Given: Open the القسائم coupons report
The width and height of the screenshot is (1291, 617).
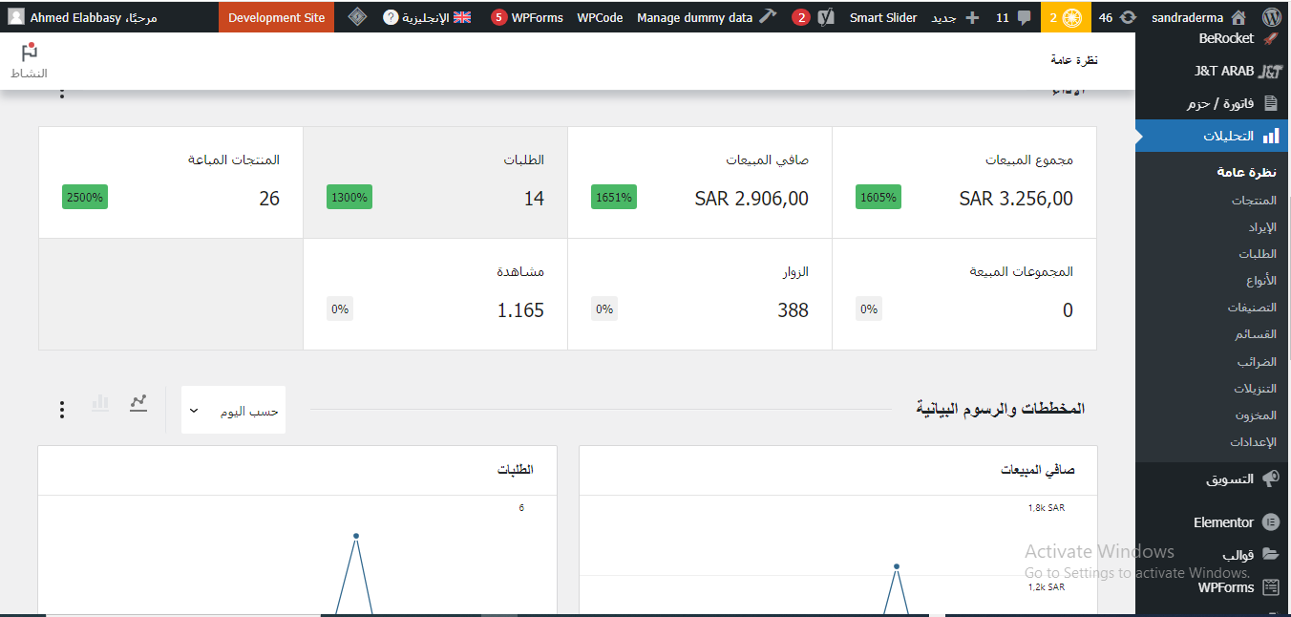Looking at the screenshot, I should 1256,334.
